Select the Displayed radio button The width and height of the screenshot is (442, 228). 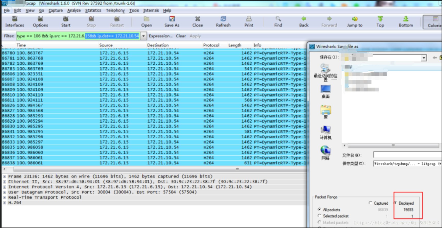[x=395, y=203]
